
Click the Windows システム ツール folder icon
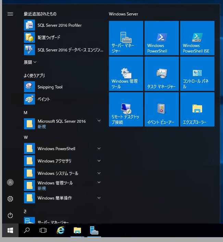[29, 173]
